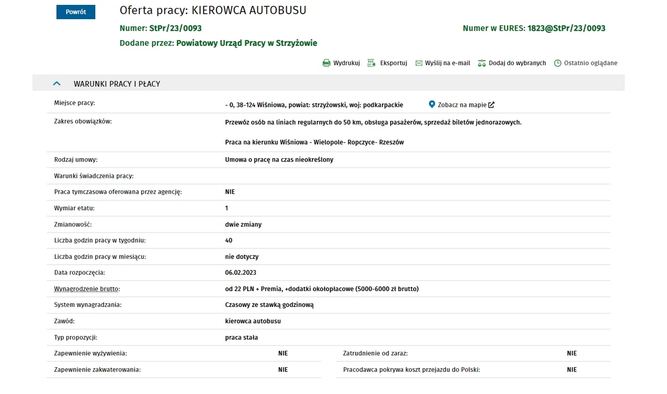Click the nie dotyczy value
The height and width of the screenshot is (394, 667).
tap(241, 257)
